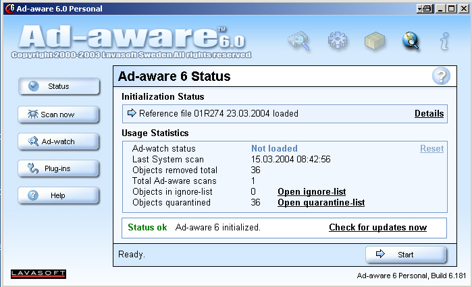Image resolution: width=472 pixels, height=287 pixels.
Task: Open the Ad-watch section
Action: click(x=58, y=141)
